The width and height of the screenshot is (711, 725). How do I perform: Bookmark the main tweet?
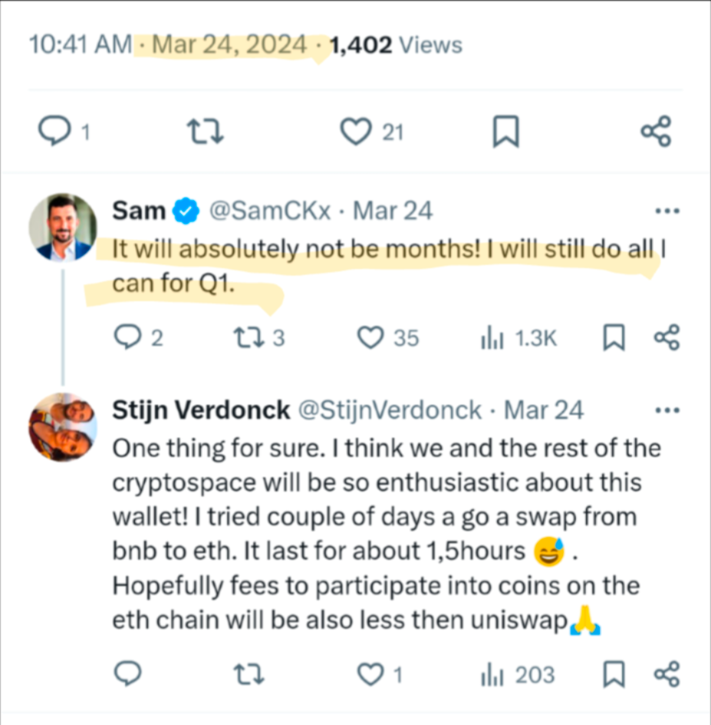(506, 132)
